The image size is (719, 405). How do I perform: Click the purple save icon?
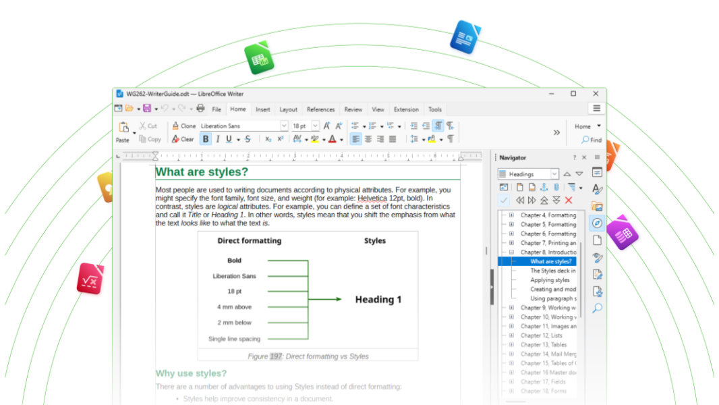point(147,109)
